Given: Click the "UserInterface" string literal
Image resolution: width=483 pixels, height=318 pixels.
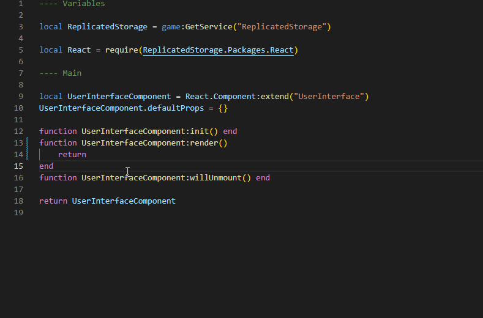Looking at the screenshot, I should (x=329, y=97).
